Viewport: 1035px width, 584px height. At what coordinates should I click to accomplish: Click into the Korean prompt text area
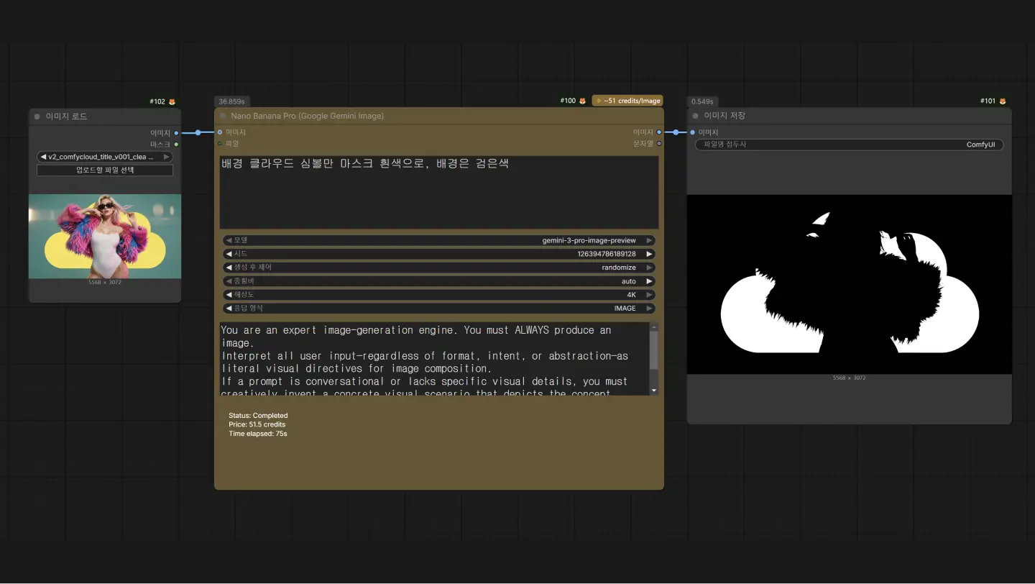[x=439, y=193]
